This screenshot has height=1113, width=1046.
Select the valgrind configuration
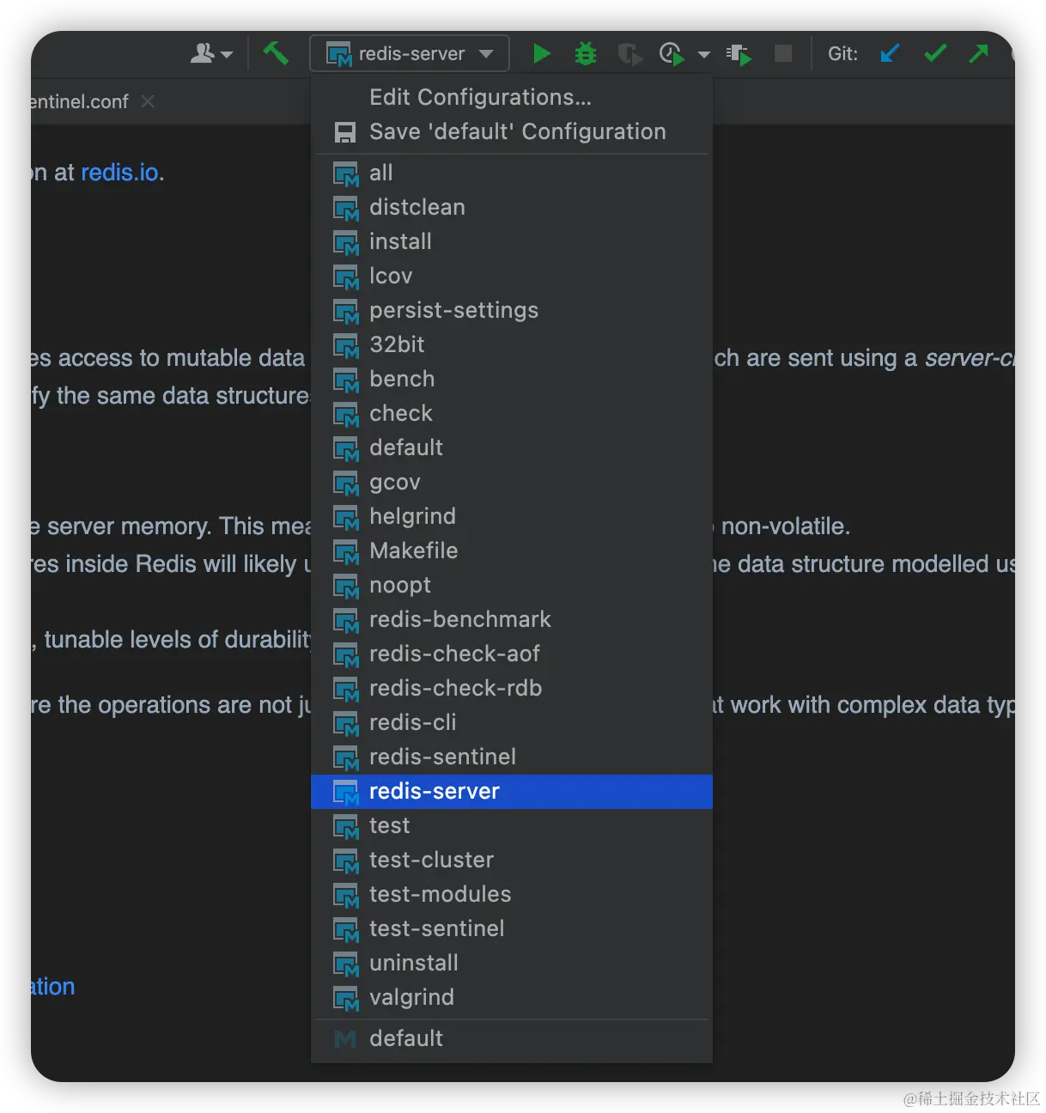pos(512,997)
